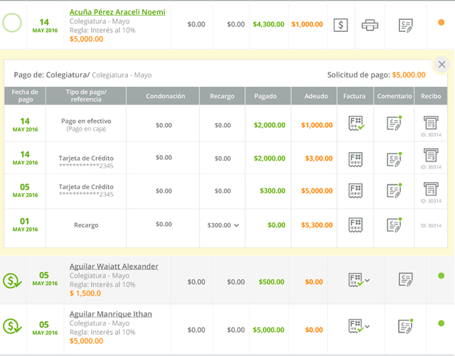Open invoice icon in Aguilar Manrique Ithan row
Image resolution: width=455 pixels, height=356 pixels.
[x=355, y=326]
